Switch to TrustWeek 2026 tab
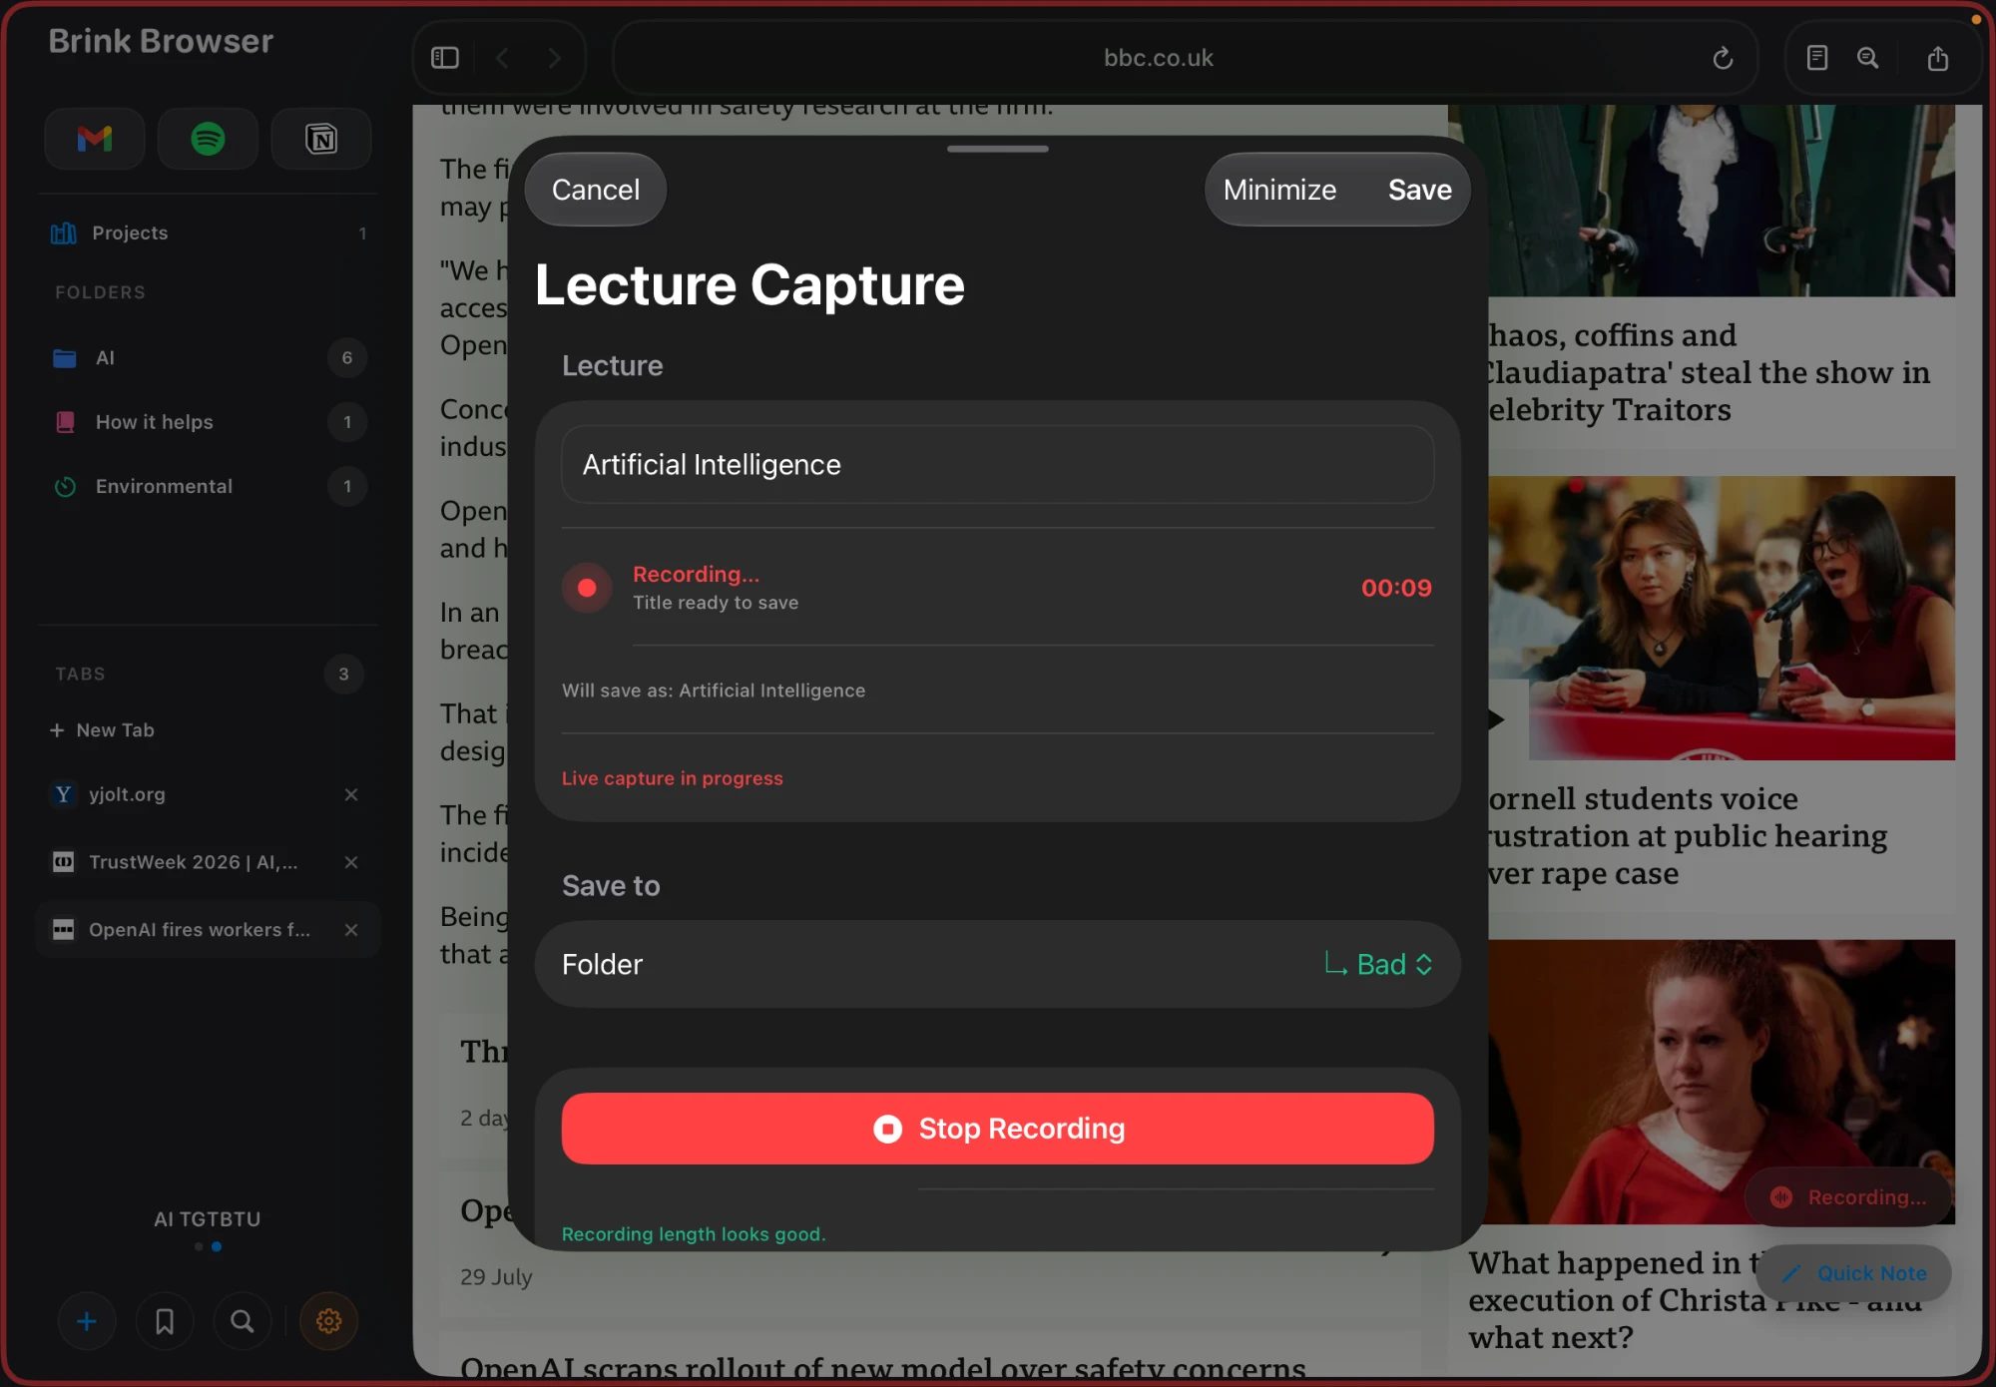 coord(208,862)
